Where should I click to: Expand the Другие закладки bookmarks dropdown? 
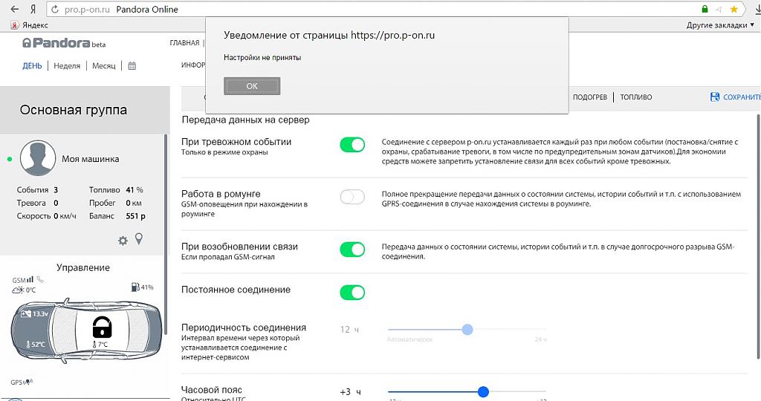coord(721,25)
